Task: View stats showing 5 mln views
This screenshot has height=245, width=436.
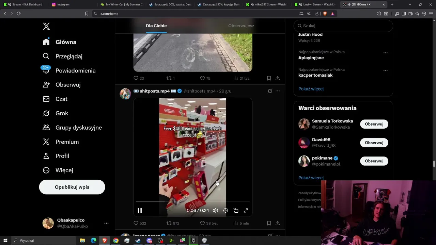Action: click(241, 223)
